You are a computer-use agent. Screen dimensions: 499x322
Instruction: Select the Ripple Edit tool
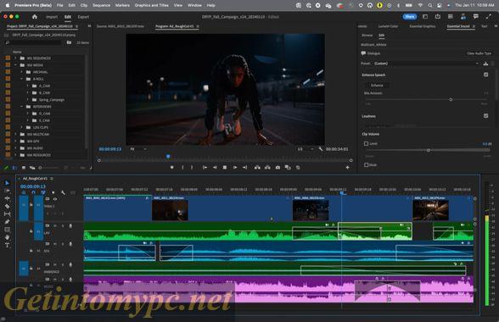tap(8, 198)
